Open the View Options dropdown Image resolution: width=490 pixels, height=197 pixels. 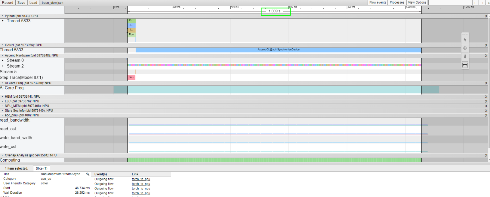click(417, 2)
